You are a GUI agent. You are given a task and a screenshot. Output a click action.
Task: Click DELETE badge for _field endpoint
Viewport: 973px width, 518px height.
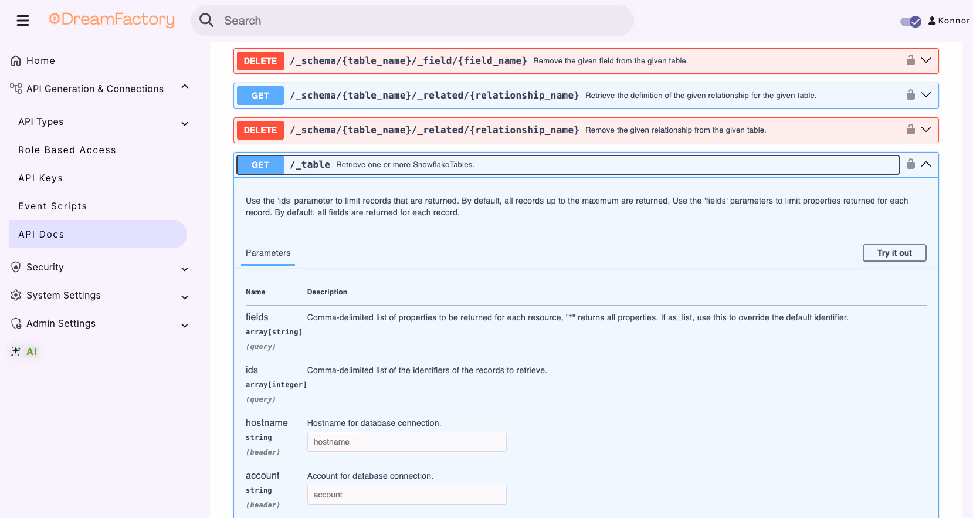[x=260, y=61]
